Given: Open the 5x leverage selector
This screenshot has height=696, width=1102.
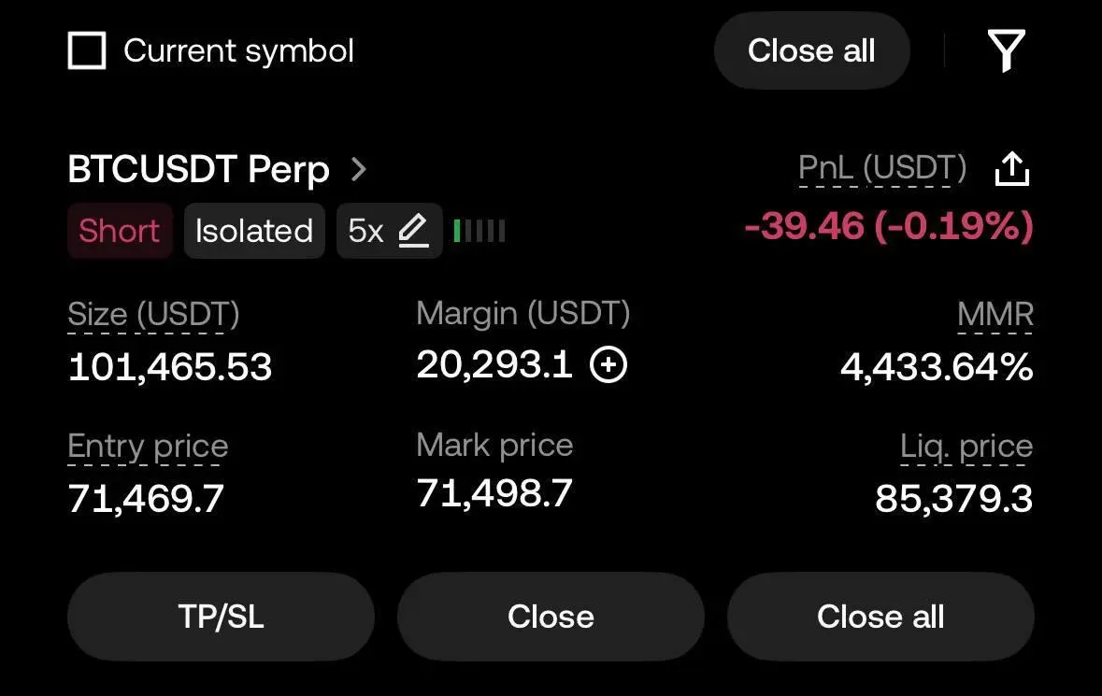Looking at the screenshot, I should [366, 231].
